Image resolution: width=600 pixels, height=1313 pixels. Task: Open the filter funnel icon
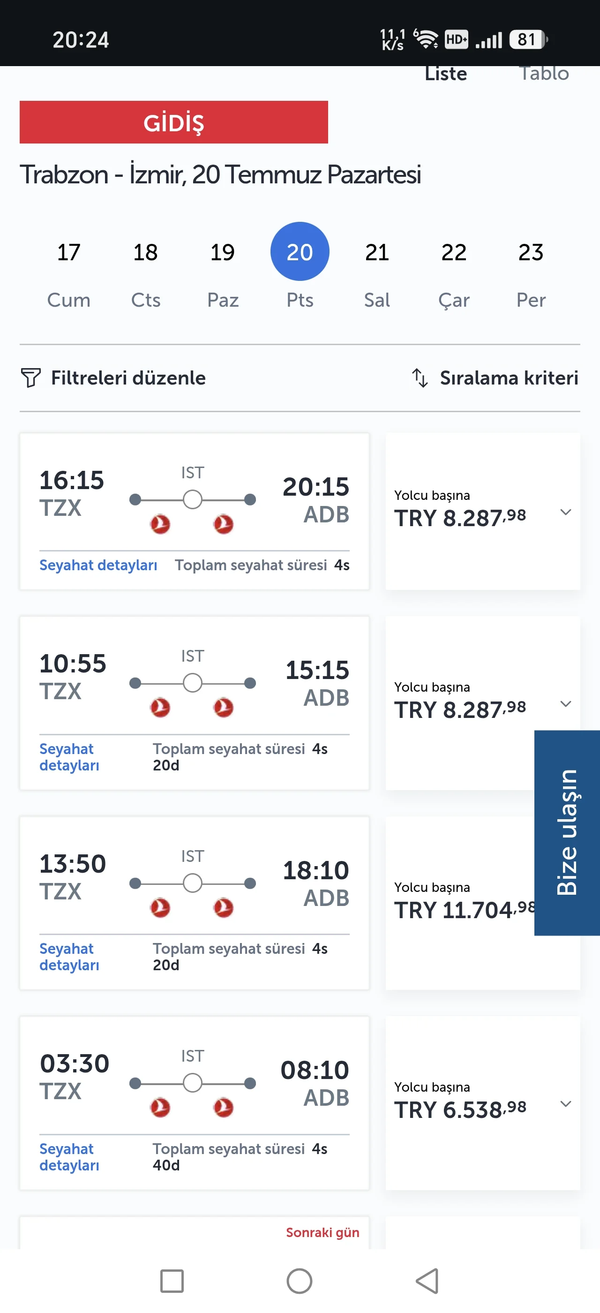pos(30,377)
